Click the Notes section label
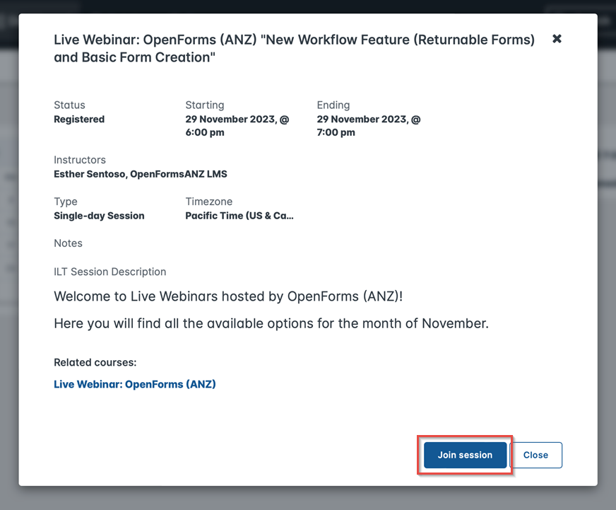 pos(68,243)
